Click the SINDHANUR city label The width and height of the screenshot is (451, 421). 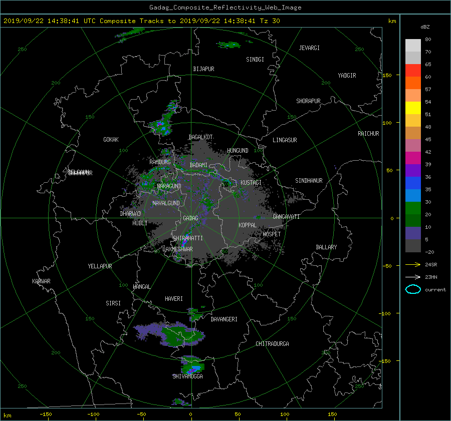click(x=309, y=181)
